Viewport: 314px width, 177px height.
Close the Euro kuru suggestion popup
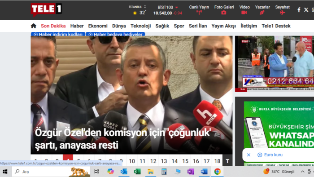[x=249, y=155]
